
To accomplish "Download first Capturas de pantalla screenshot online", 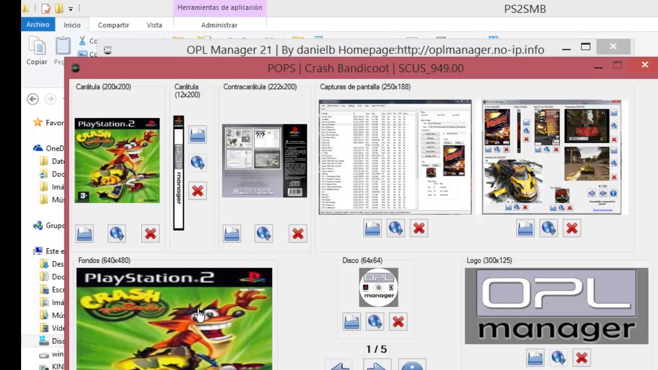I will point(395,228).
